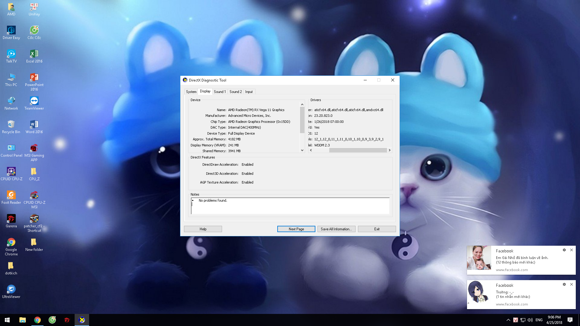Screen dimensions: 580x326
Task: Click the Device panel scroll up arrow
Action: [x=302, y=104]
